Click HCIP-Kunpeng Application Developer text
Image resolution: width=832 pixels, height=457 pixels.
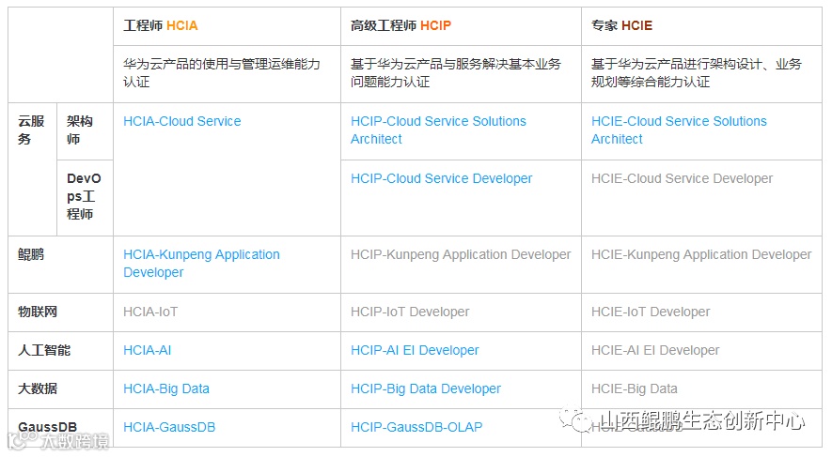tap(461, 254)
